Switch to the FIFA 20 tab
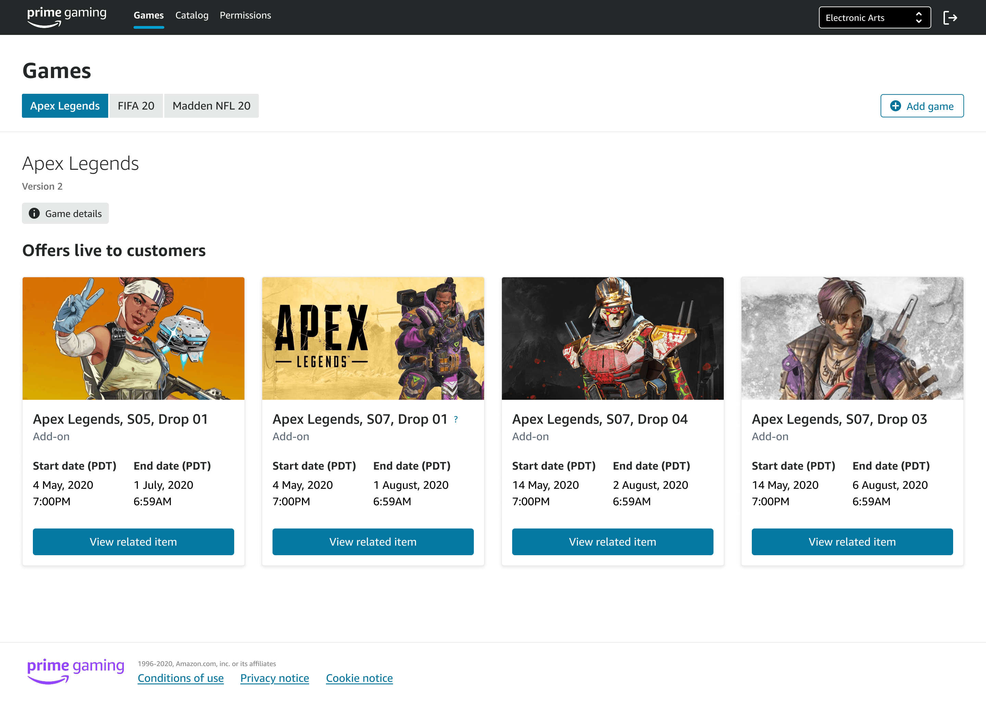Image resolution: width=986 pixels, height=701 pixels. pos(136,106)
